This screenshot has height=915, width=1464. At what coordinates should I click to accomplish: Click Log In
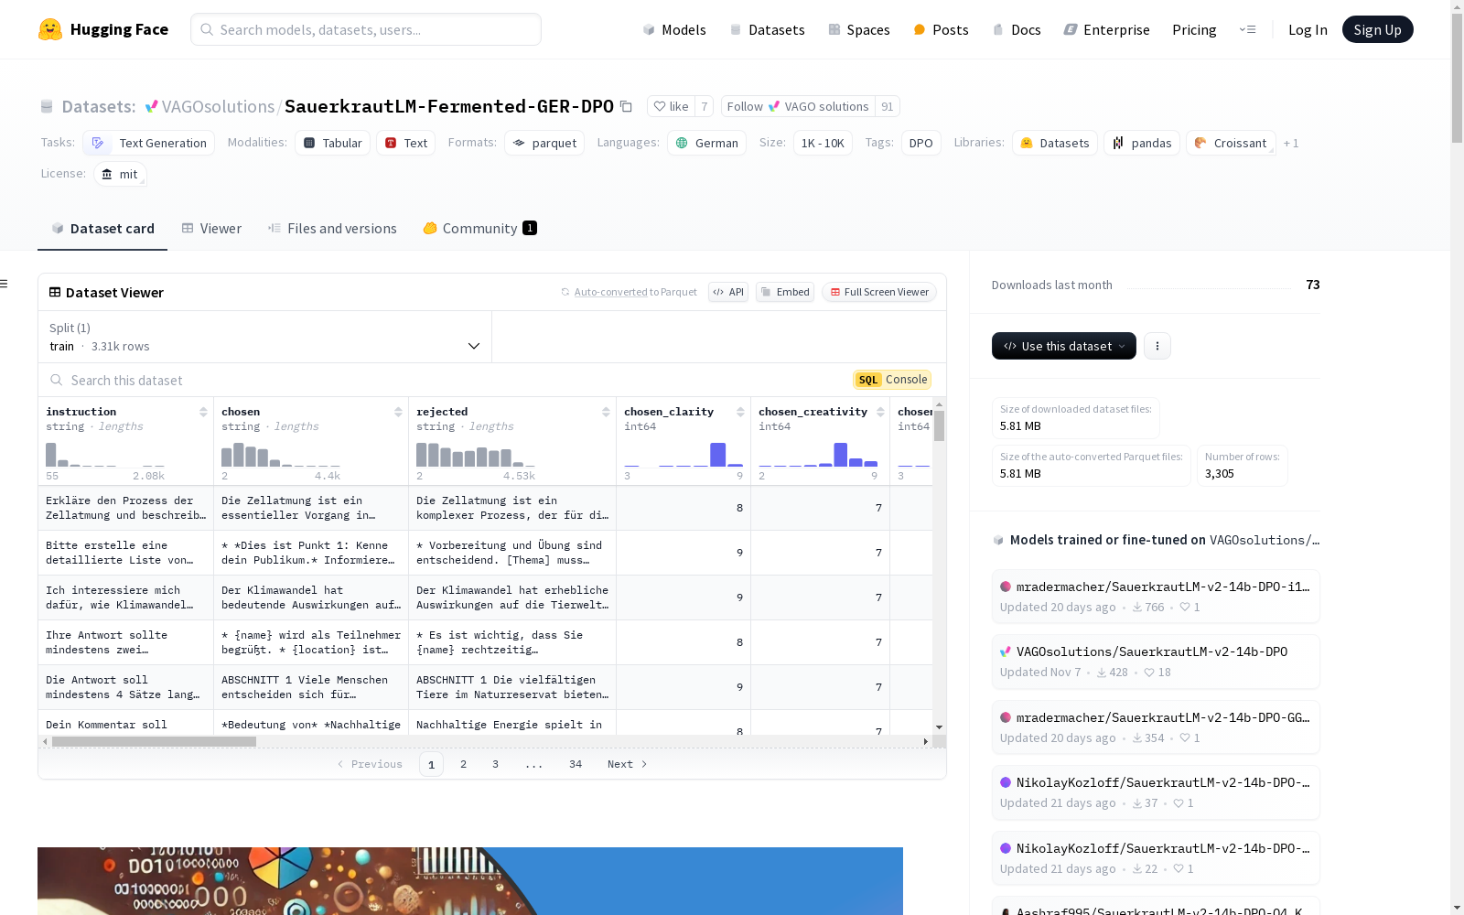click(x=1308, y=29)
